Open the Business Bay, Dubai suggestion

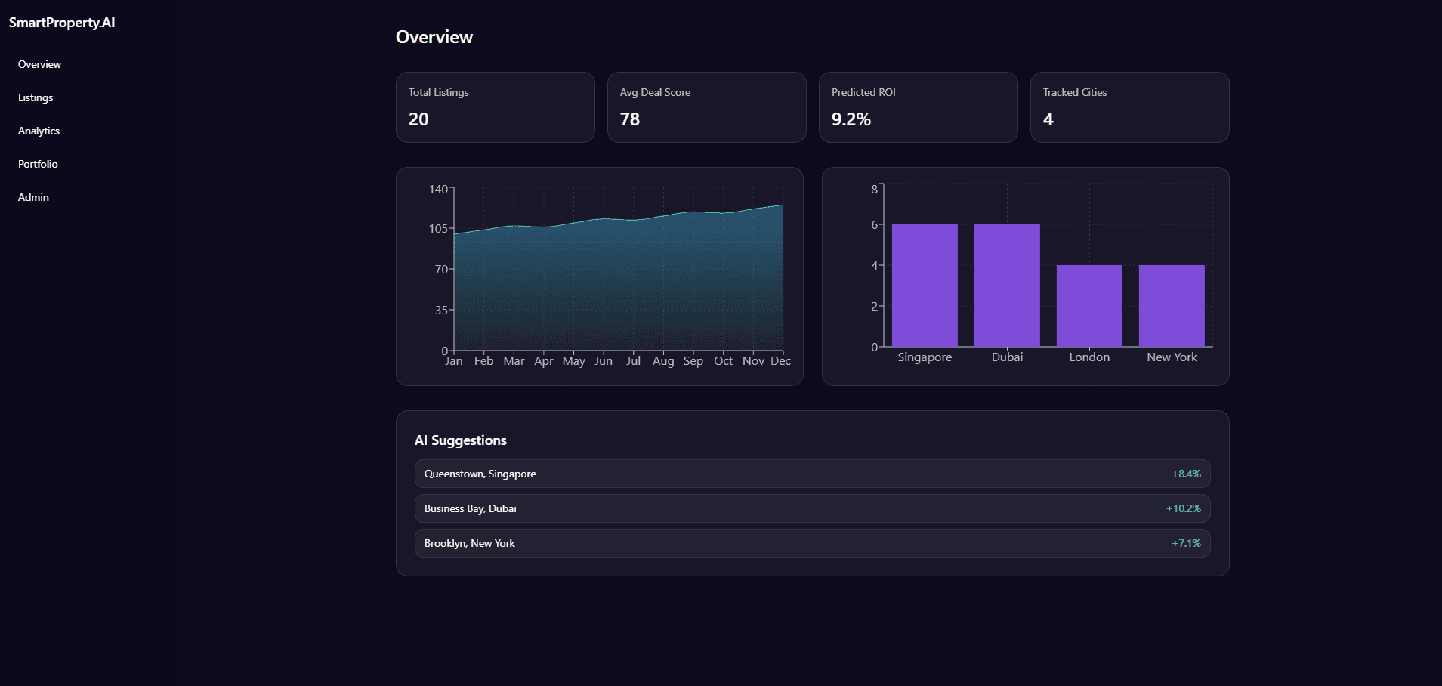[813, 508]
